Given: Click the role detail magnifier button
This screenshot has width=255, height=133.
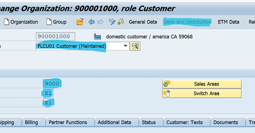Looking at the screenshot, I should 135,46.
